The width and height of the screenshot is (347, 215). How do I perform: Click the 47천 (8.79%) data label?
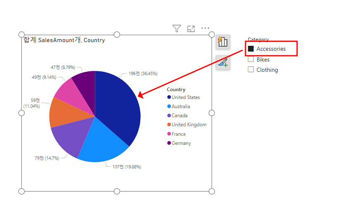(63, 67)
